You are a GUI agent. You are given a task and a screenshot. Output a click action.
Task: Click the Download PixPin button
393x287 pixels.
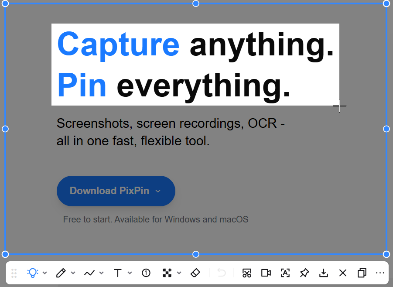(116, 191)
